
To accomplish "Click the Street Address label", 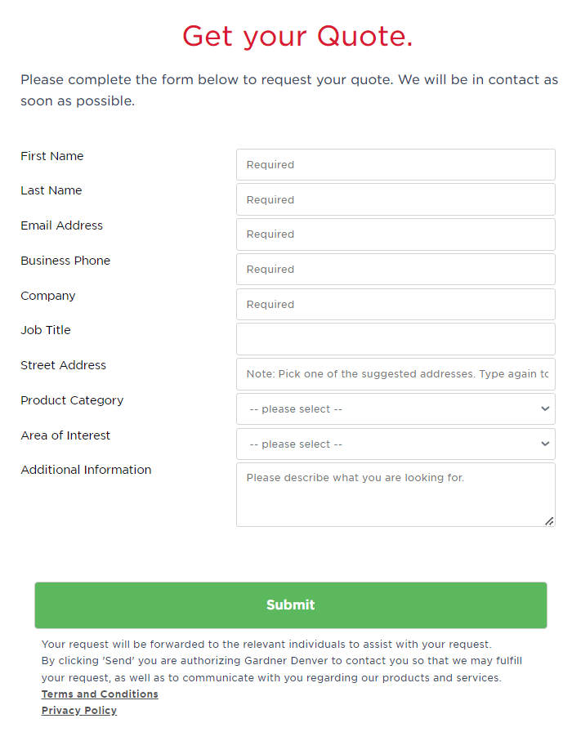I will click(63, 365).
